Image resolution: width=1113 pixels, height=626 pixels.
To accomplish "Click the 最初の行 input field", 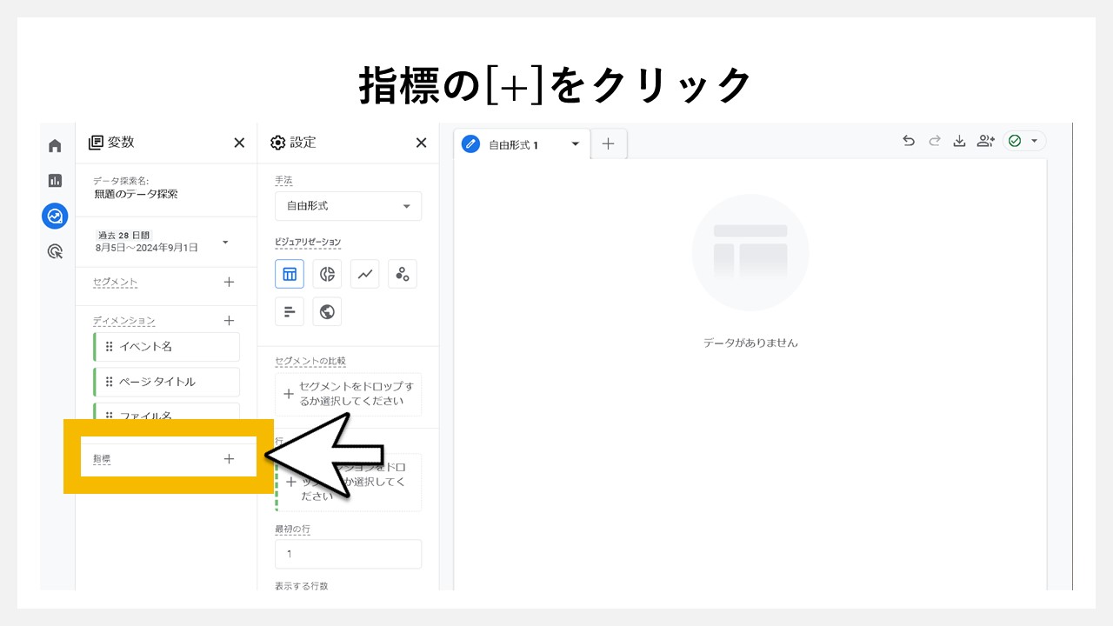I will 348,554.
